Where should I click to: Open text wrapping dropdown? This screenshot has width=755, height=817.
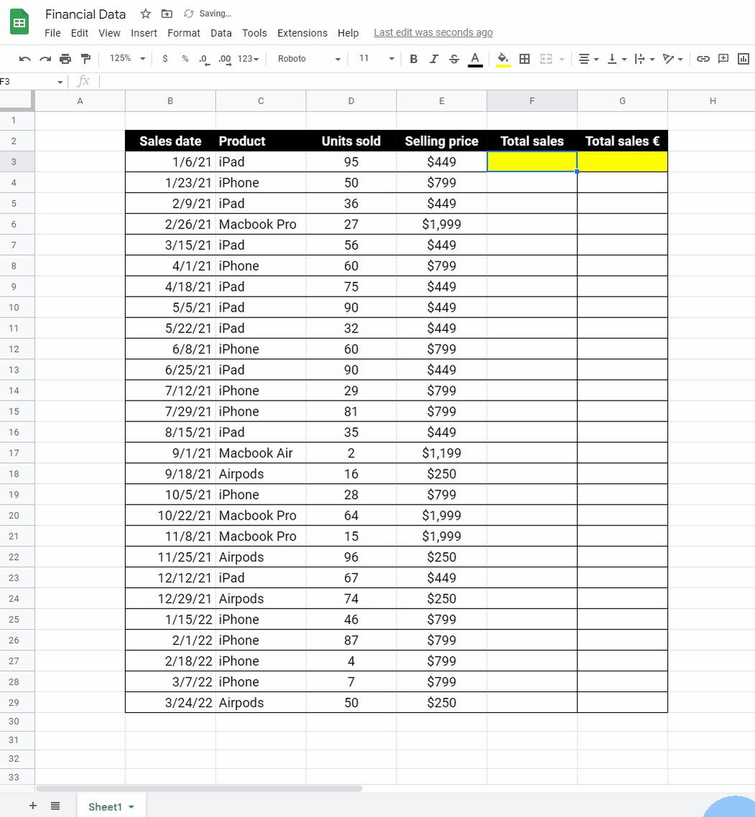coord(644,59)
